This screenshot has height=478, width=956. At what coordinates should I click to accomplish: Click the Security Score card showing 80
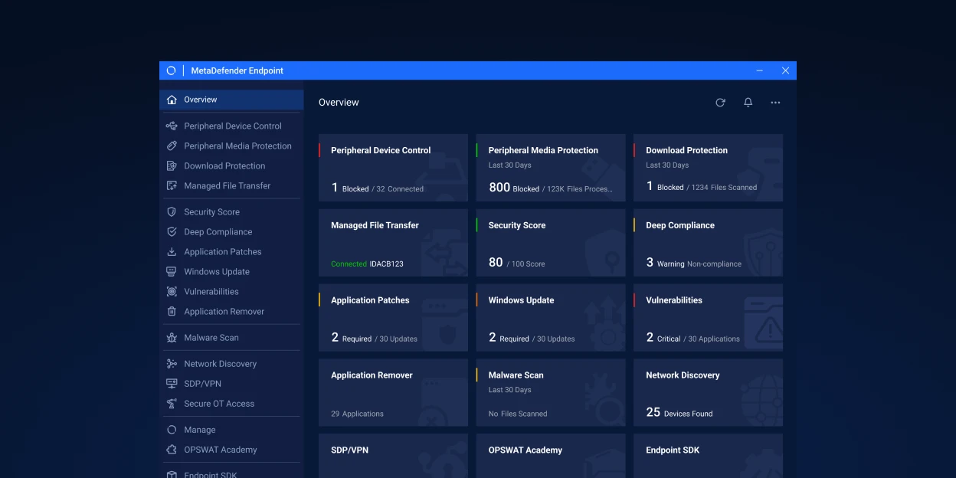(x=550, y=243)
